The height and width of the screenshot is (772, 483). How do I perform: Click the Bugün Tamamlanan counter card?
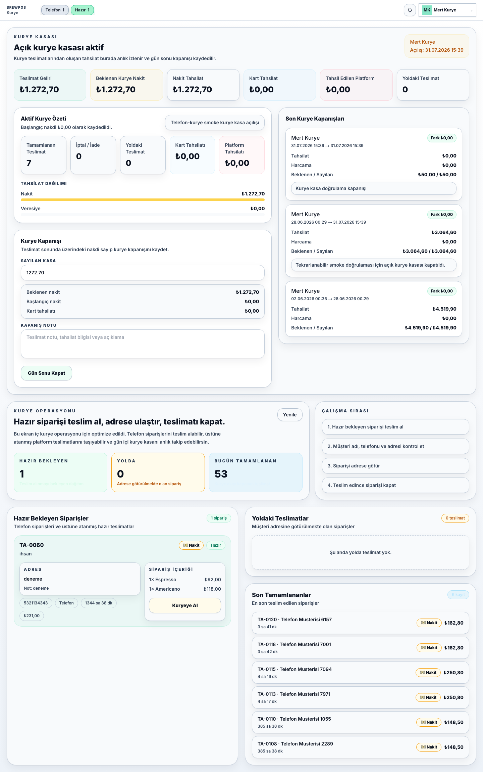pos(256,472)
